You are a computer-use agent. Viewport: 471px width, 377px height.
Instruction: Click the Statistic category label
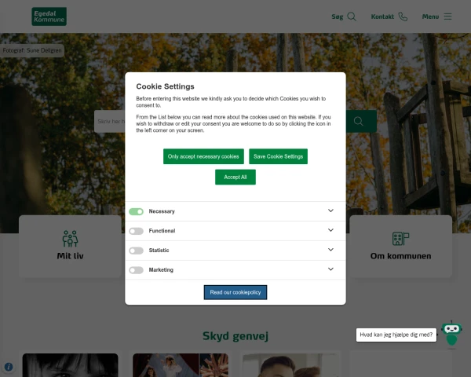coord(159,251)
